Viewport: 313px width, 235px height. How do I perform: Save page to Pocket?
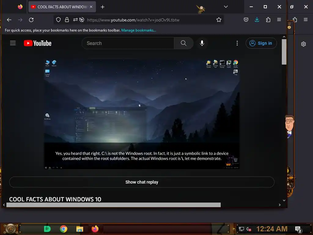point(246,20)
